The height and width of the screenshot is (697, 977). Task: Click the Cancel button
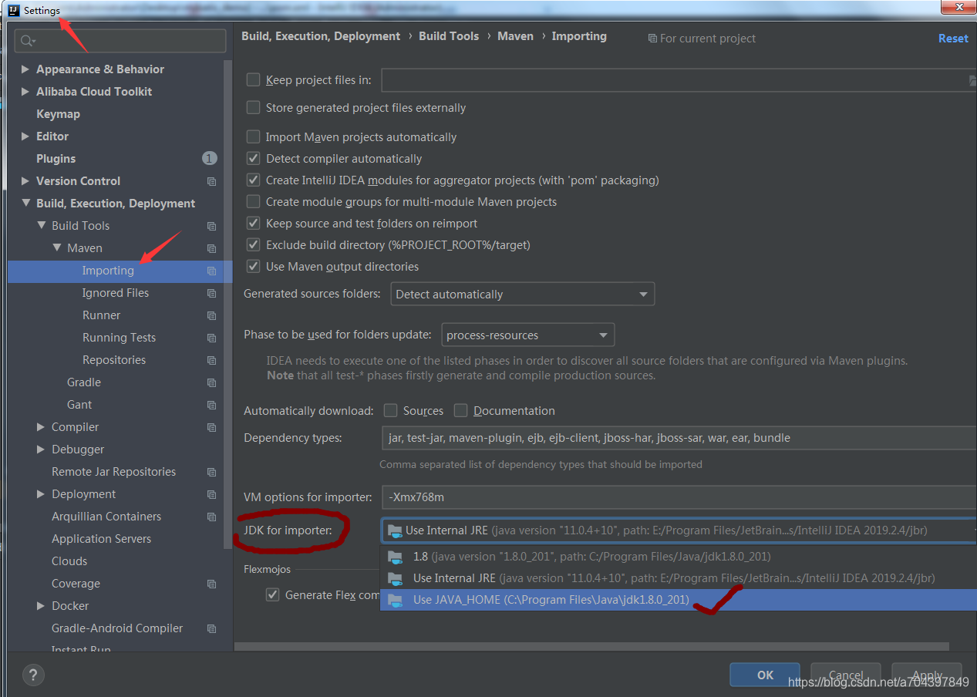(x=846, y=675)
